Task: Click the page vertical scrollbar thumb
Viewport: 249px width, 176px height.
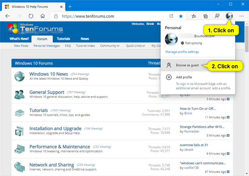Action: coord(246,39)
